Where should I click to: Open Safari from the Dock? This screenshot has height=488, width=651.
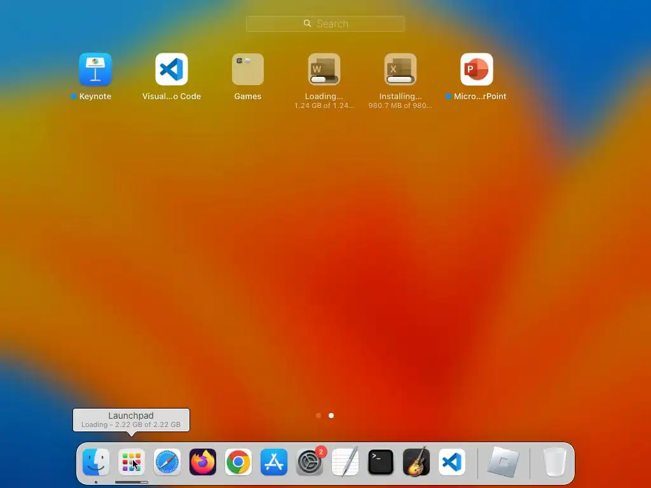click(167, 462)
